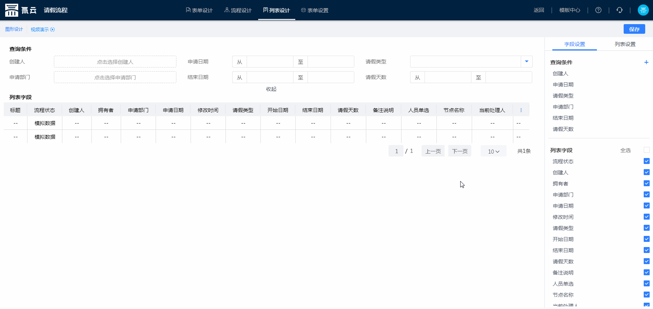
Task: Open 图形设计 graphic design link
Action: 14,29
